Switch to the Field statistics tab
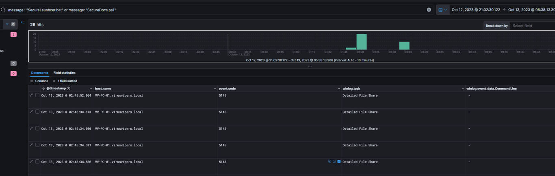 click(x=65, y=73)
